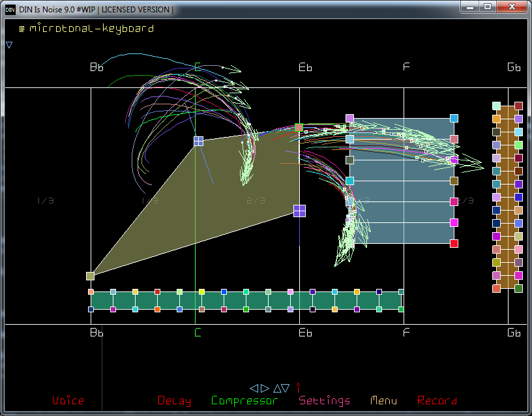The height and width of the screenshot is (416, 532).
Task: Toggle the Voice option
Action: tap(68, 400)
